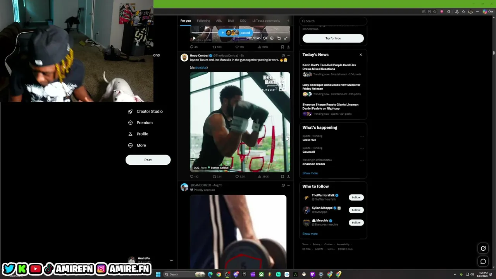This screenshot has width=496, height=279.
Task: Mute the top video with speaker icon
Action: (x=265, y=38)
